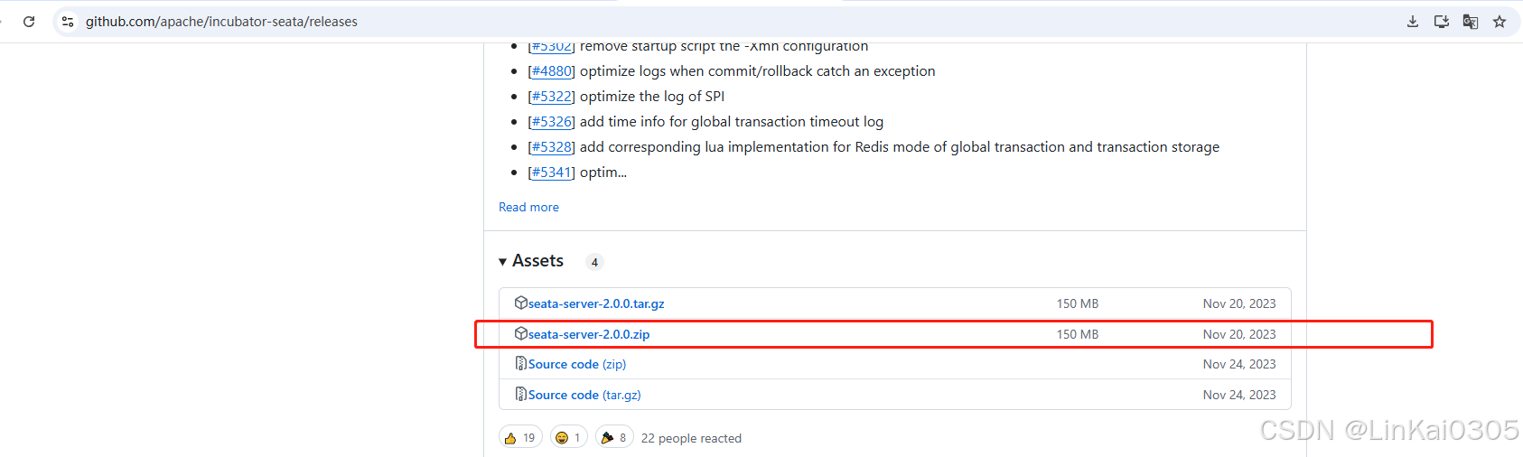This screenshot has height=457, width=1523.
Task: Click the browser downloads icon
Action: (1413, 22)
